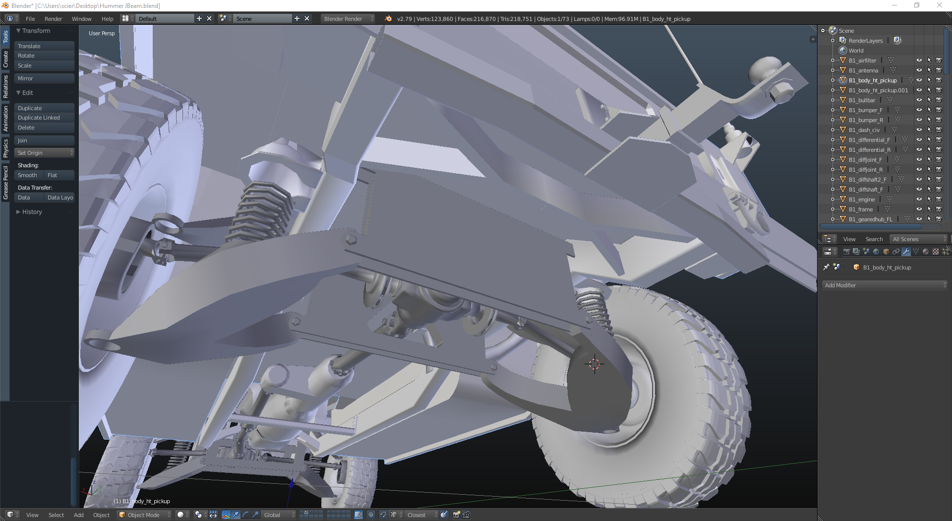Open the All Scenes outliner display dropdown
This screenshot has width=952, height=521.
(919, 239)
